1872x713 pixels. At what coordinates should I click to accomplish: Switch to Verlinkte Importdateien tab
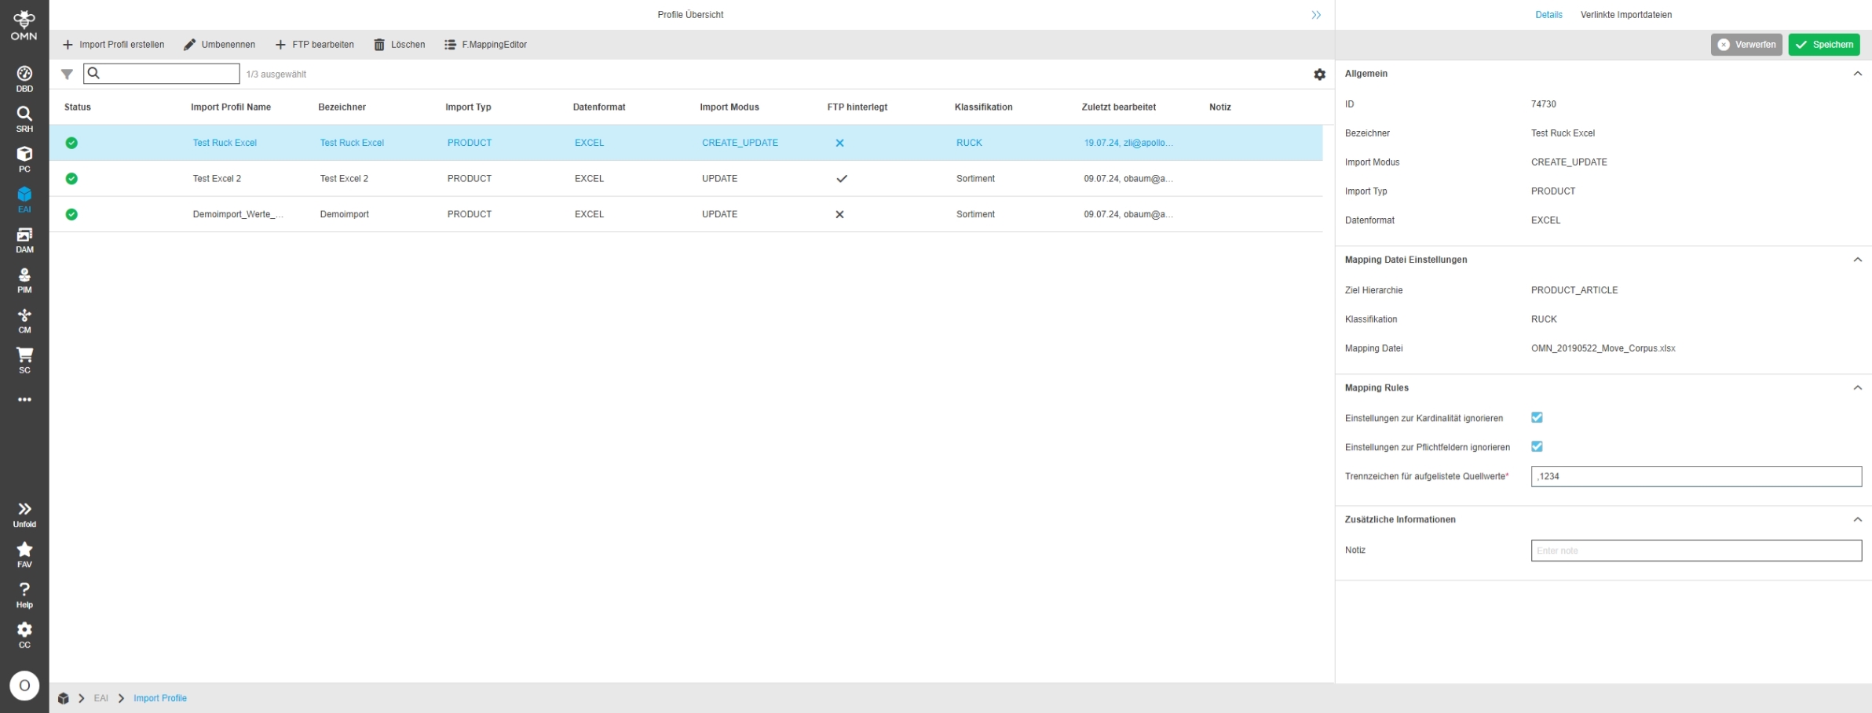[1625, 15]
